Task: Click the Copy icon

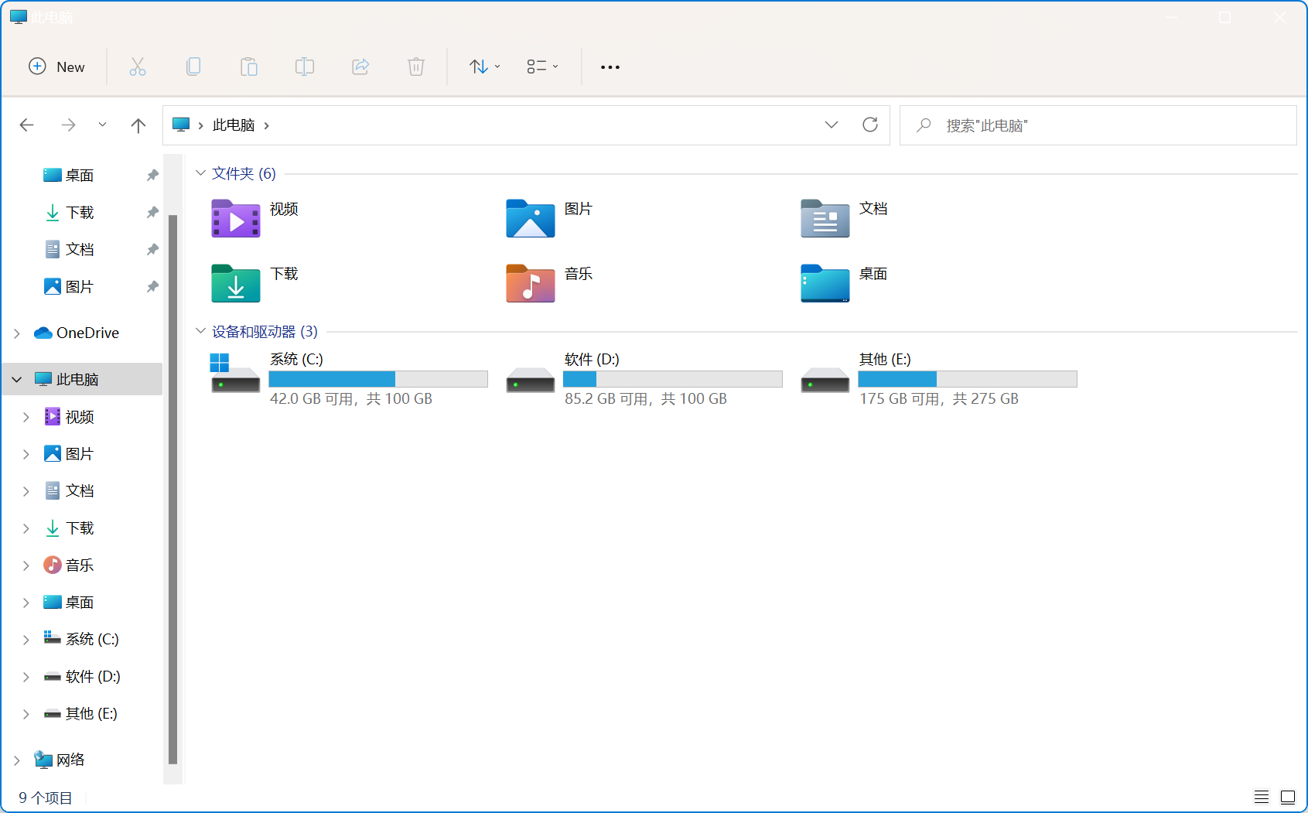Action: (x=193, y=67)
